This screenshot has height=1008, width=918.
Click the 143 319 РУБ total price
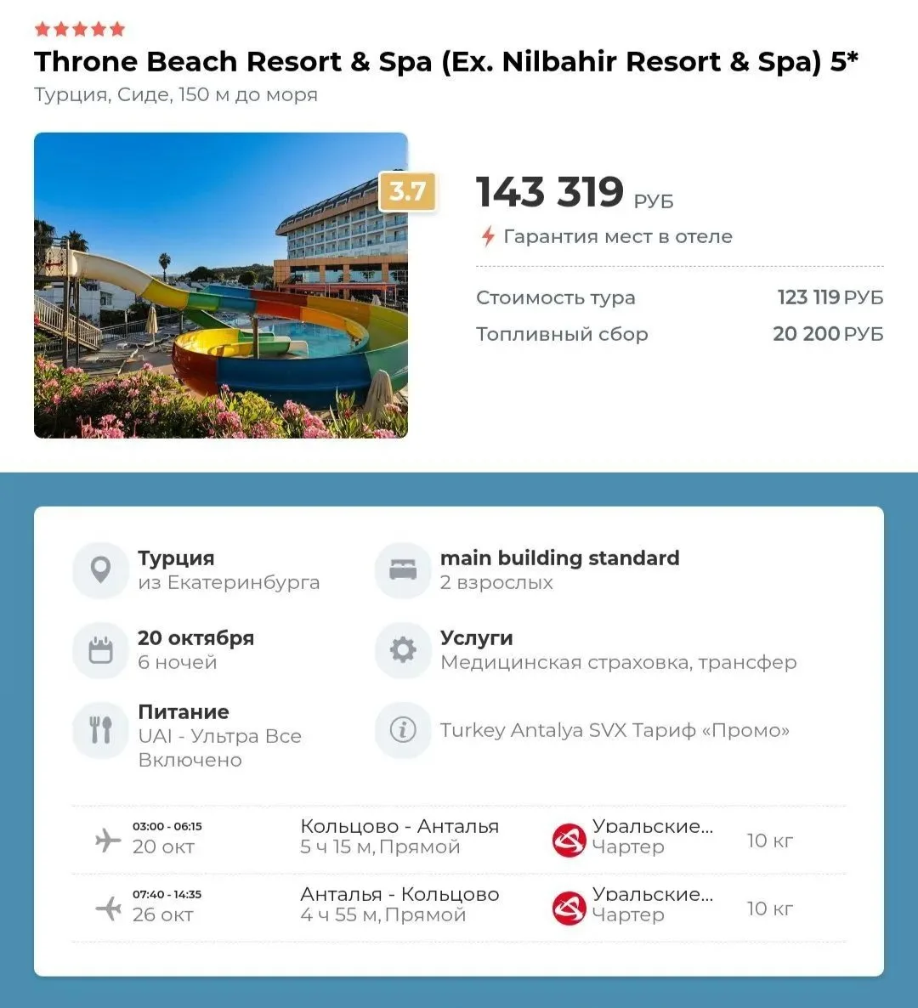[x=575, y=192]
